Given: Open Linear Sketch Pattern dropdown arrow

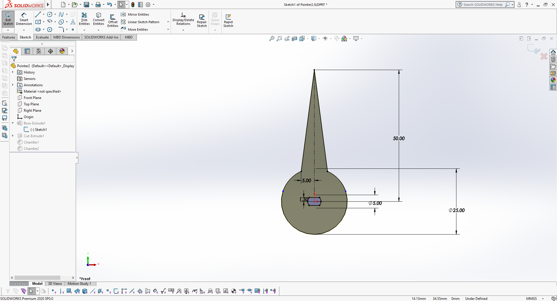Looking at the screenshot, I should click(x=168, y=22).
